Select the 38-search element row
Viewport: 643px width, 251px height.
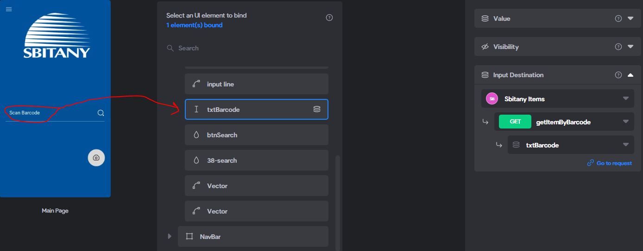pyautogui.click(x=257, y=160)
